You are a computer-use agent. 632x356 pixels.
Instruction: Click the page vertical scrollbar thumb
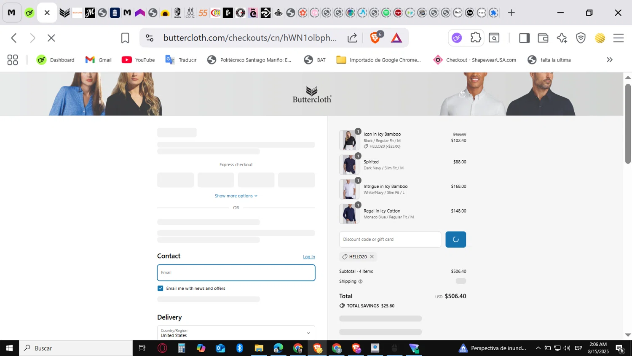628,124
